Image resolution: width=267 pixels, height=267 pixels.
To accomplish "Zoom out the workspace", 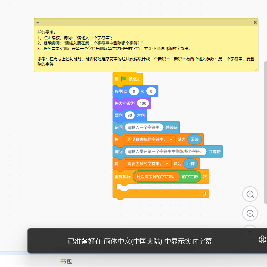I will (x=250, y=213).
